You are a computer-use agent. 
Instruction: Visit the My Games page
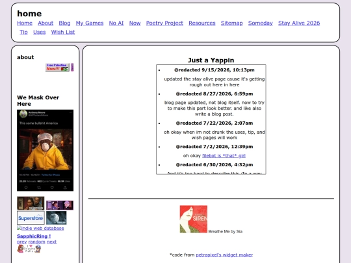[90, 23]
